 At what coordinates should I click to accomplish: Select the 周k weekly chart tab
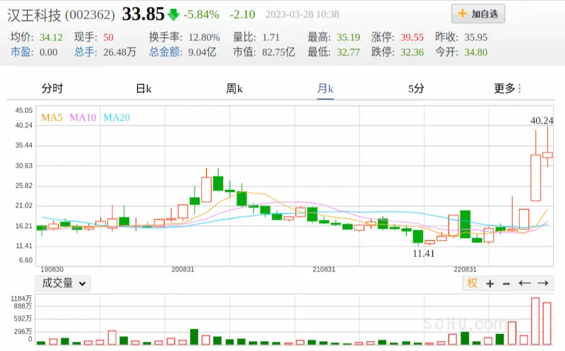click(x=234, y=88)
